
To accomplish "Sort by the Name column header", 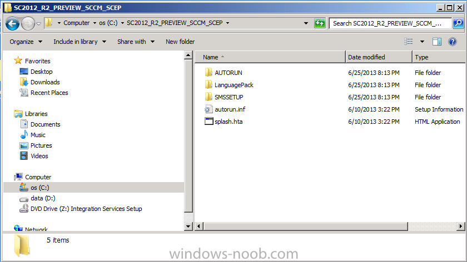I will click(x=270, y=57).
